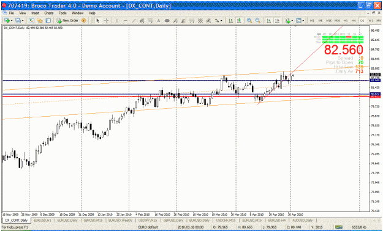Switch to the GBPUSD,M15 chart tab

[x=93, y=220]
